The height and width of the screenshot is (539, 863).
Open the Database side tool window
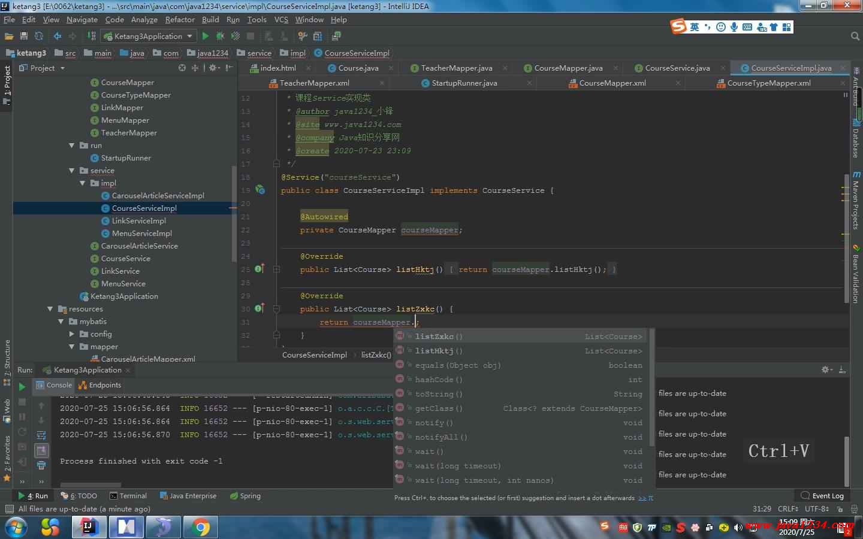tap(856, 138)
